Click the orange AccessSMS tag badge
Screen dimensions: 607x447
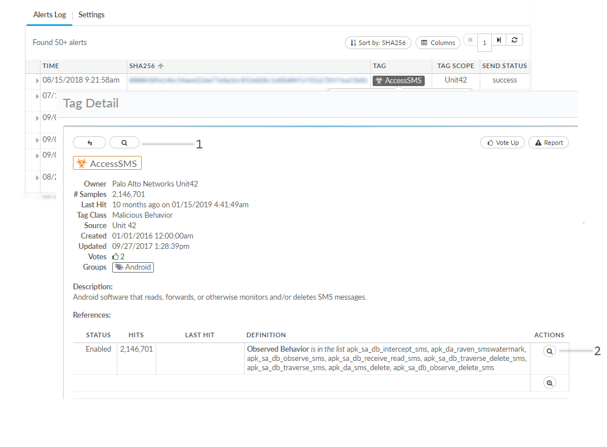click(107, 163)
